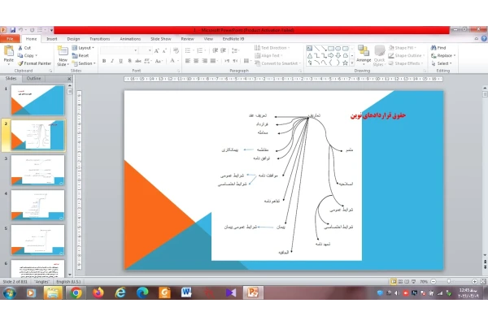488x325 pixels.
Task: Toggle Bold formatting
Action: point(104,61)
